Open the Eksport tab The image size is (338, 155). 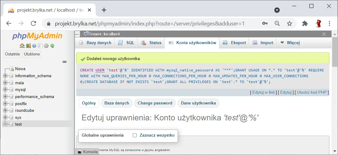pos(234,43)
